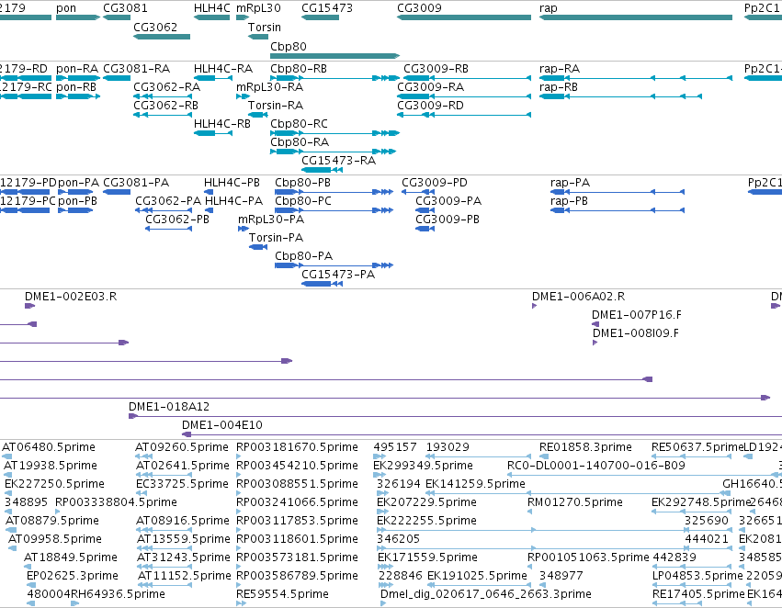
Task: Select protein CG3062-PB
Action: pyautogui.click(x=177, y=220)
